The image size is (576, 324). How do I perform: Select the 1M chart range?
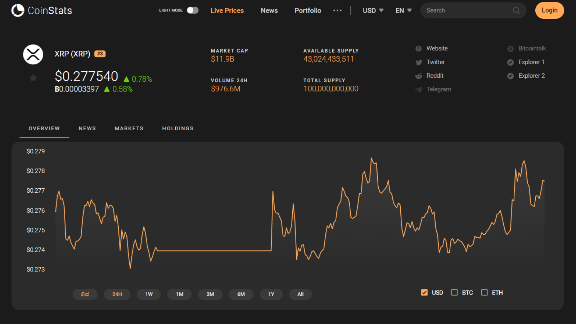click(180, 294)
